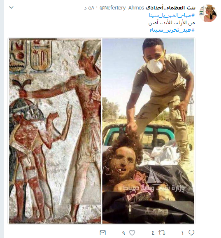Send via the envelope direct message icon
The width and height of the screenshot is (221, 238).
coord(103,233)
